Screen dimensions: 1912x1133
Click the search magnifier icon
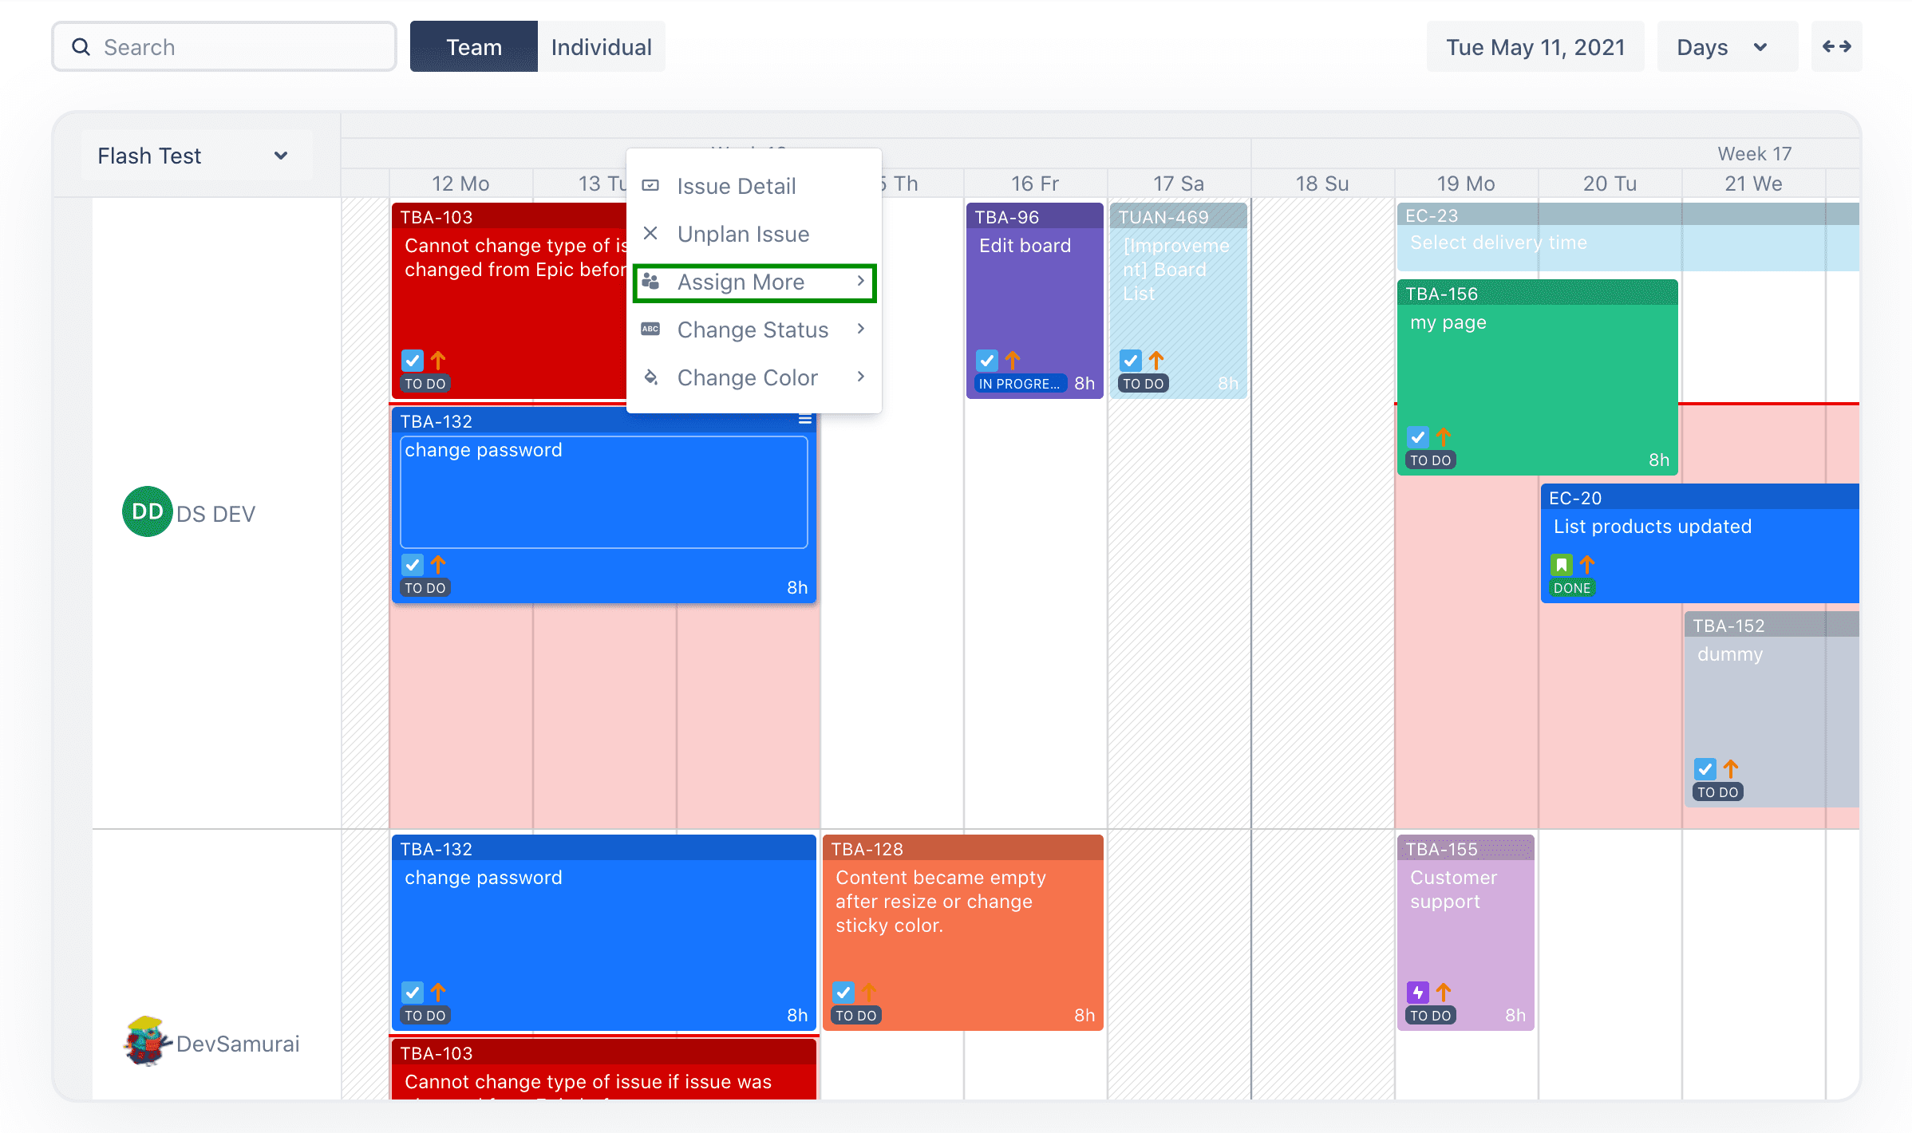click(81, 47)
